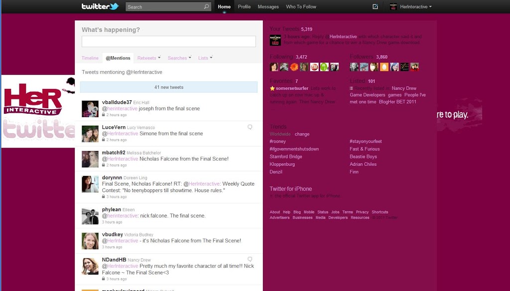Switch to the Timeline tab
This screenshot has width=510, height=291.
[x=90, y=58]
